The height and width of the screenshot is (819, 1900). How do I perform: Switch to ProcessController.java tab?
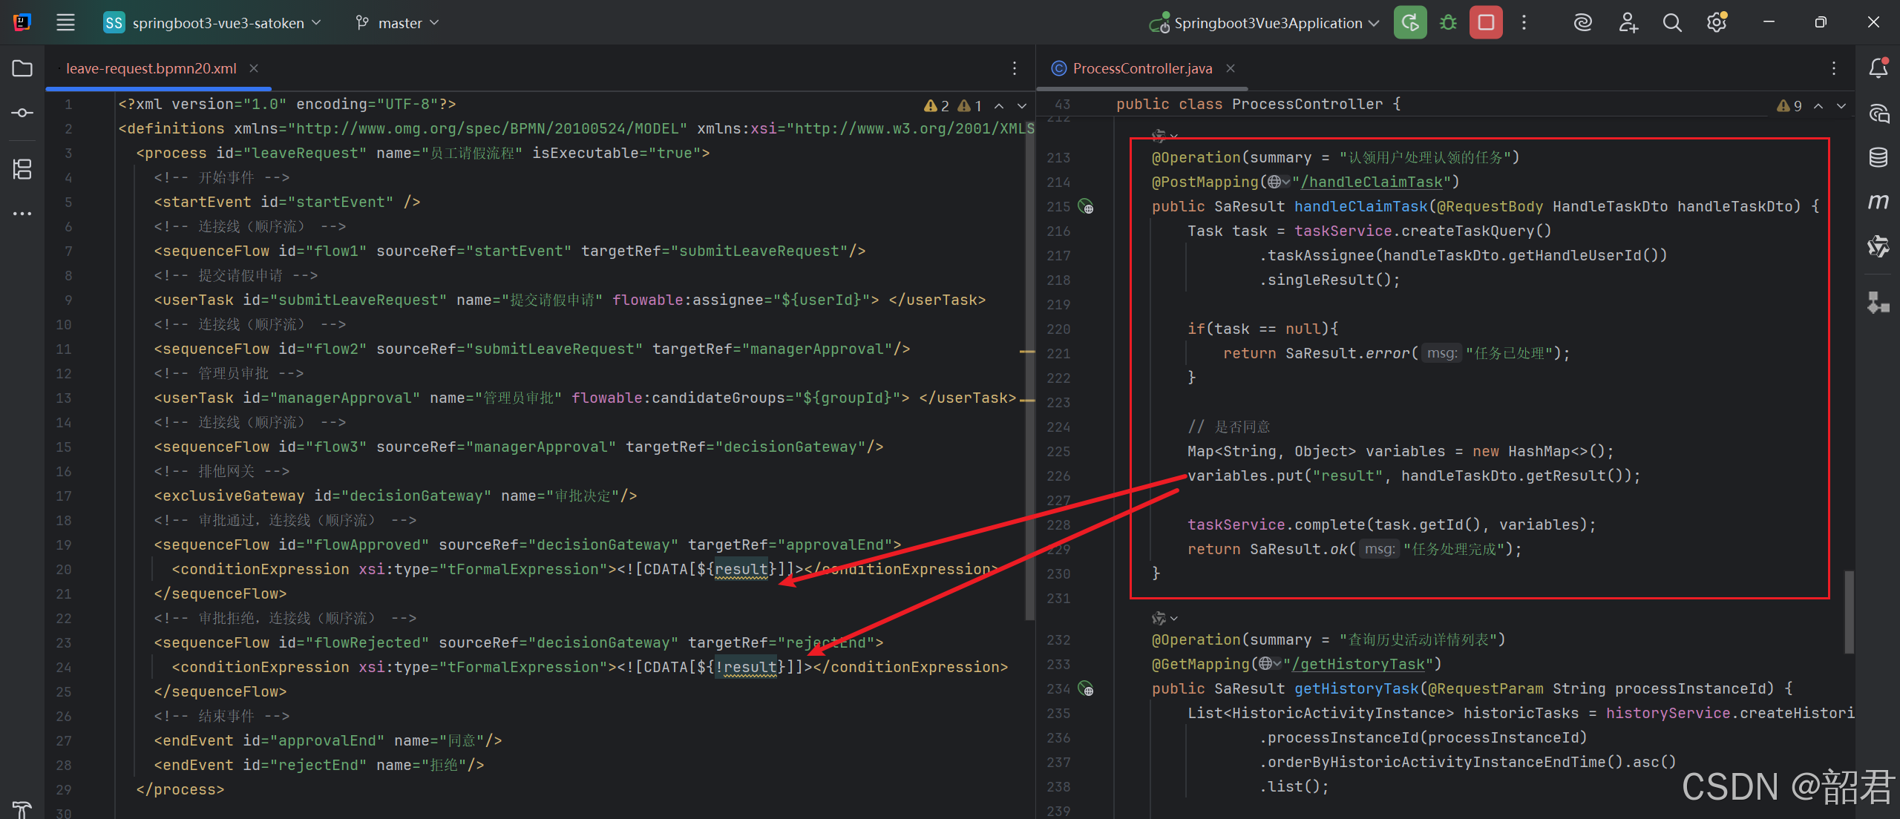click(x=1141, y=68)
